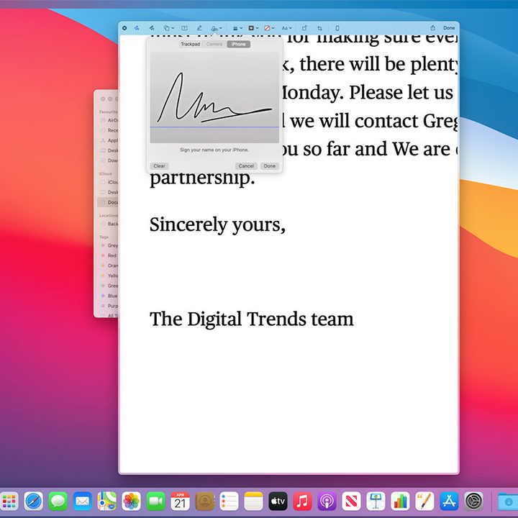Viewport: 518px width, 518px height.
Task: Open Notes from the Dock
Action: click(x=253, y=501)
